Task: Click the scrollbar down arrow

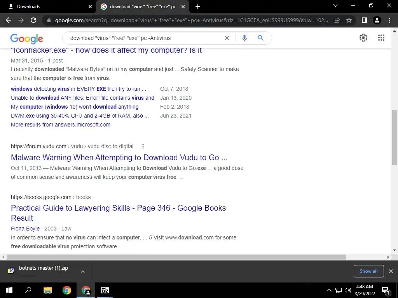Action: [x=395, y=250]
